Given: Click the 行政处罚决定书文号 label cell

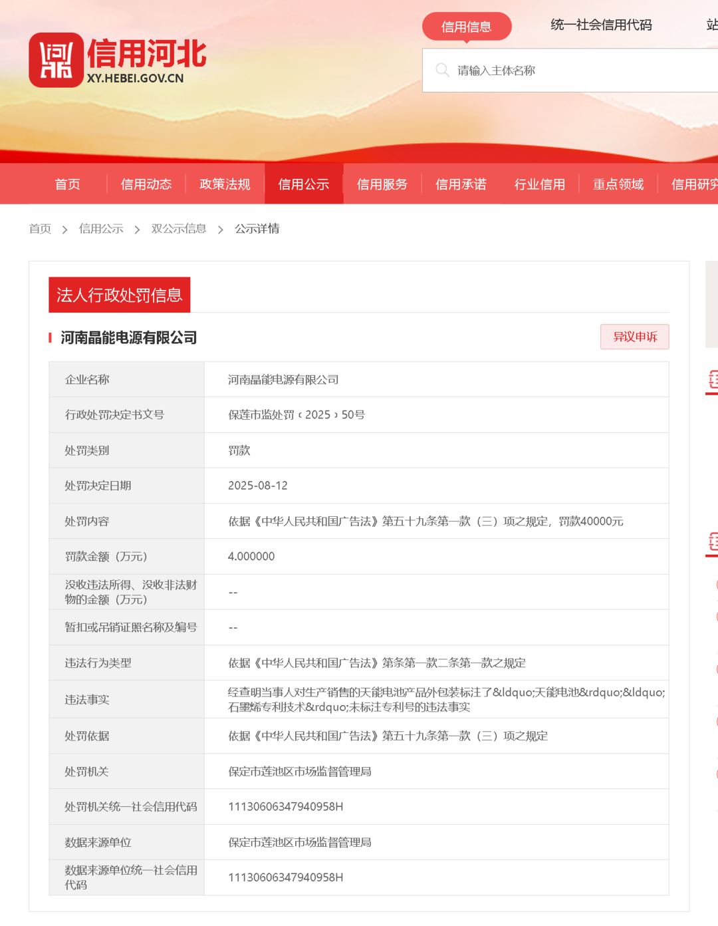Looking at the screenshot, I should (x=126, y=415).
